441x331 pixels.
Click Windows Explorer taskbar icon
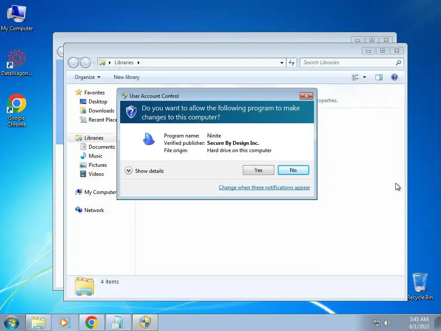(x=38, y=322)
